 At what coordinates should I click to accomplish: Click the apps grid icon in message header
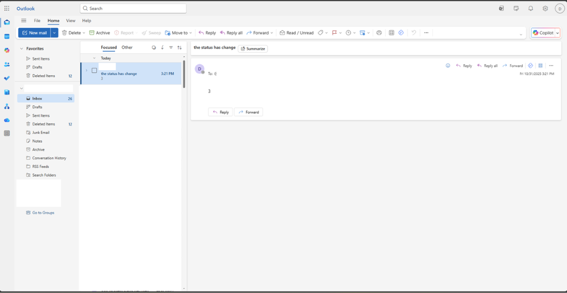pyautogui.click(x=540, y=66)
